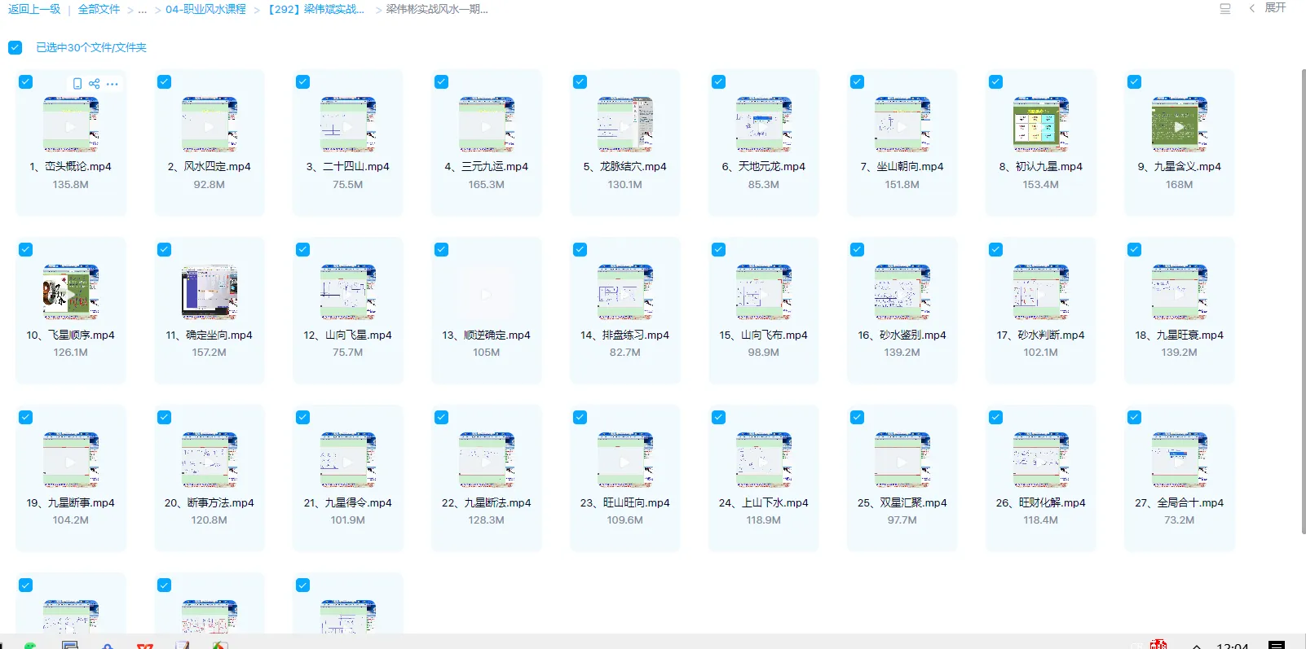Viewport: 1306px width, 649px height.
Task: Open the 砂水判断.mp4 thumbnail
Action: pyautogui.click(x=1041, y=292)
